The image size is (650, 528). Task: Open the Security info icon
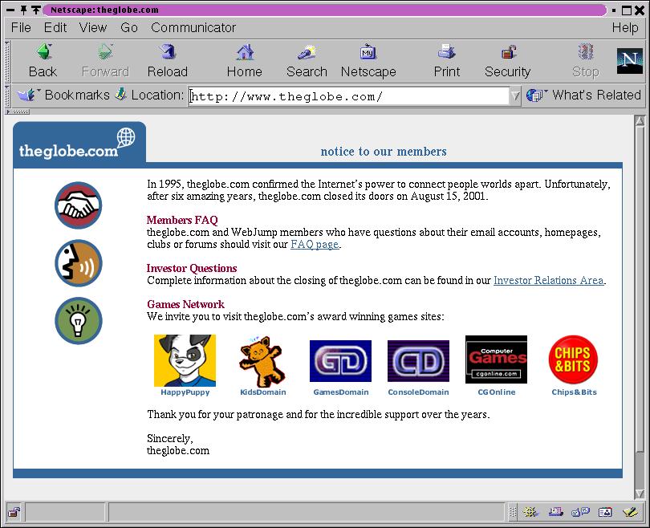[x=508, y=54]
